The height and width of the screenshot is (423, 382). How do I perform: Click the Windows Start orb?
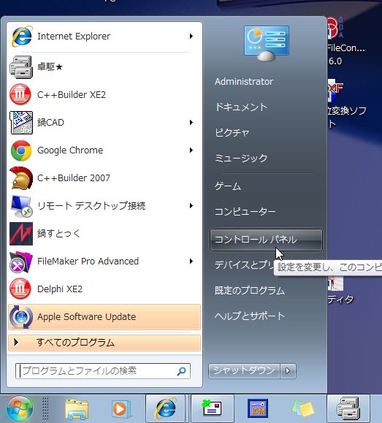pyautogui.click(x=20, y=409)
